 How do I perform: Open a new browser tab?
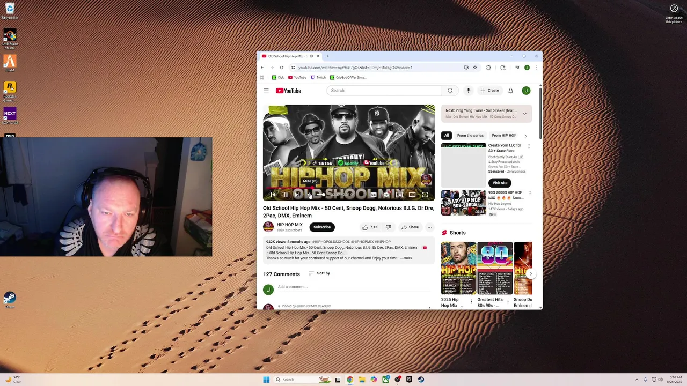(327, 56)
